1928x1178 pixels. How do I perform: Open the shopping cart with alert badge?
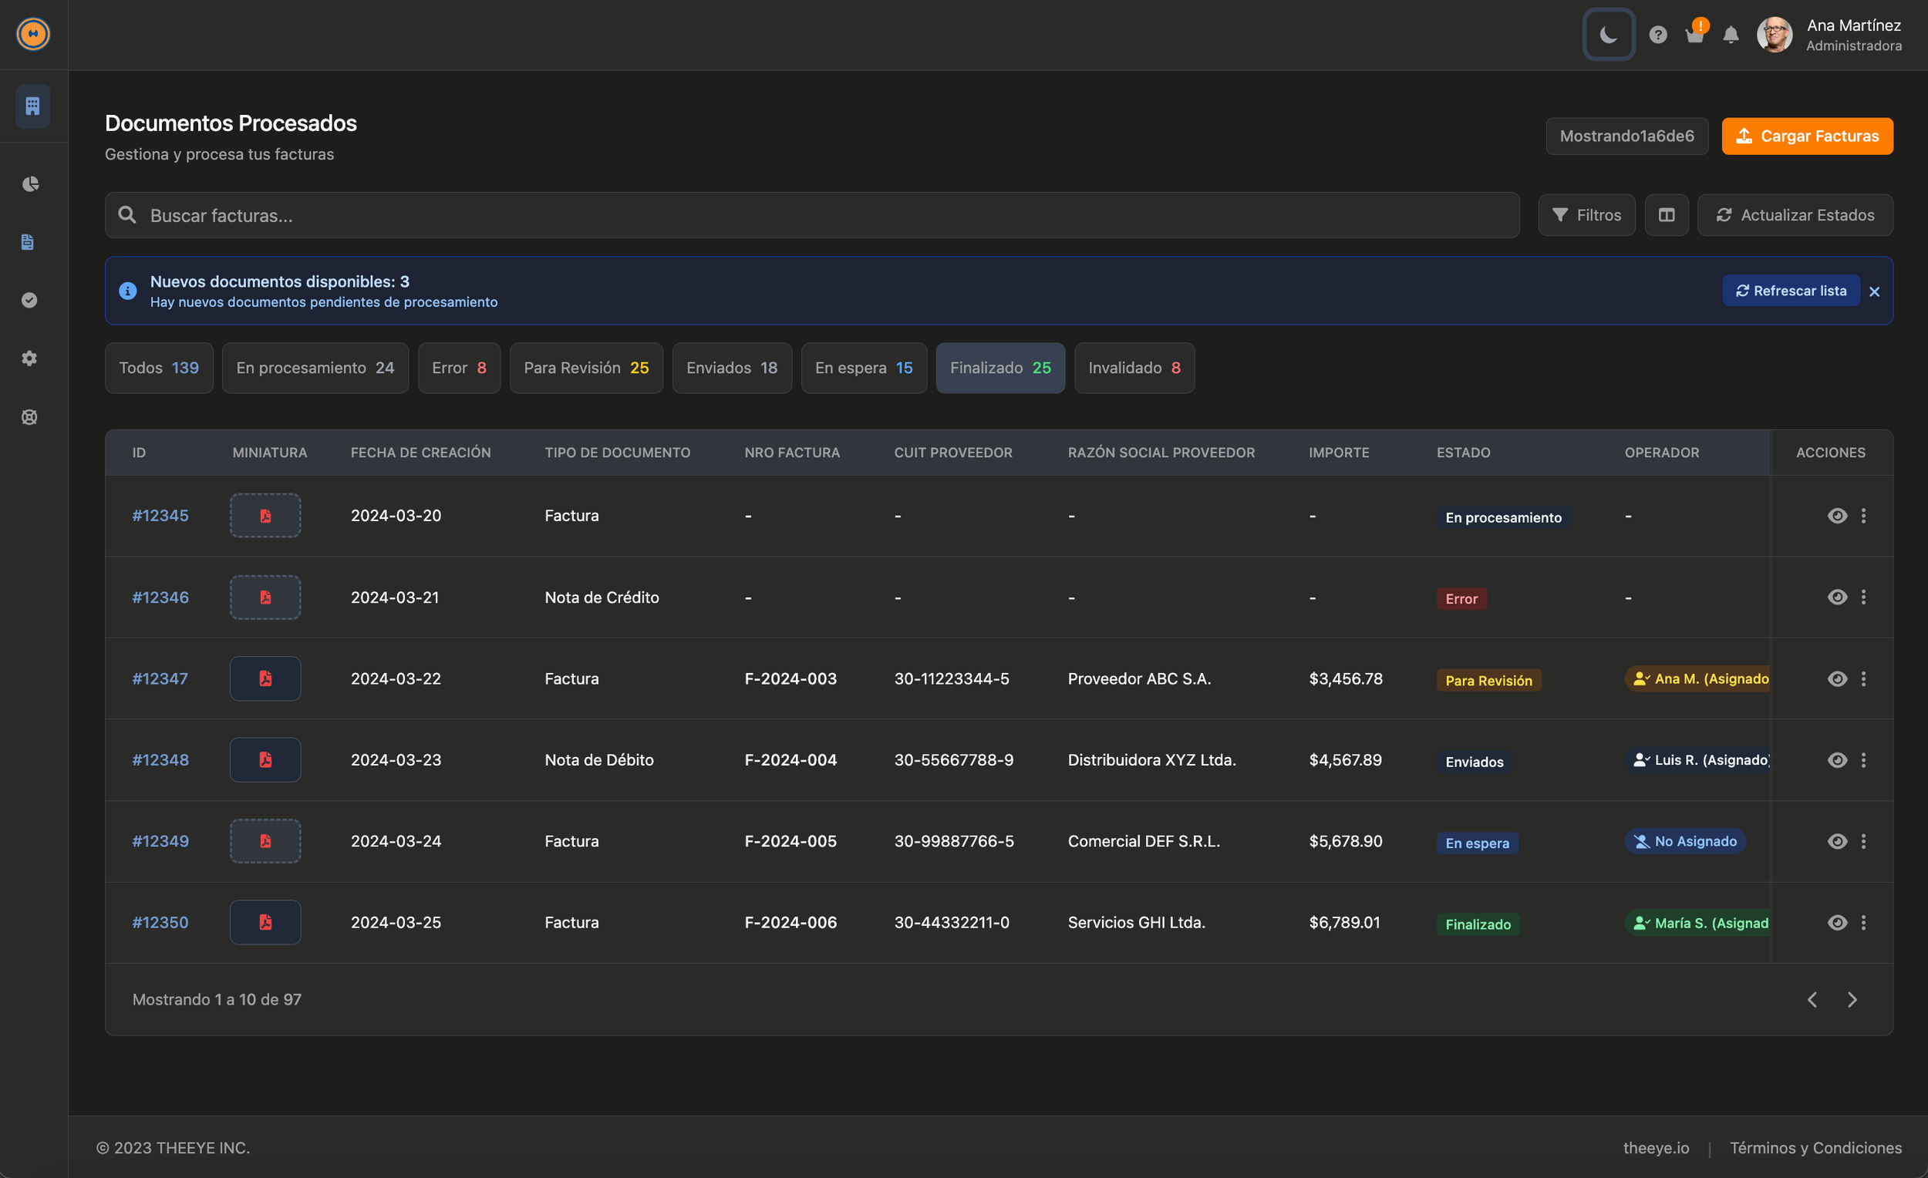pyautogui.click(x=1694, y=35)
